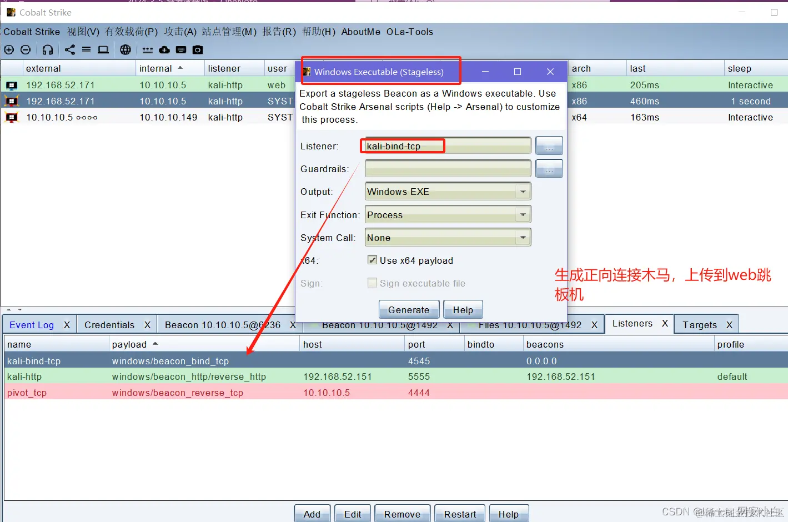The width and height of the screenshot is (788, 522).
Task: Click the Add listener button
Action: tap(312, 514)
